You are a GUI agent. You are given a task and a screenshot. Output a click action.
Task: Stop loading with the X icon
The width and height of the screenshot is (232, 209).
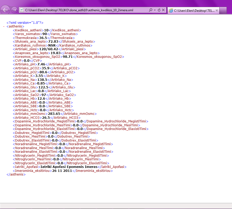[x=163, y=10]
